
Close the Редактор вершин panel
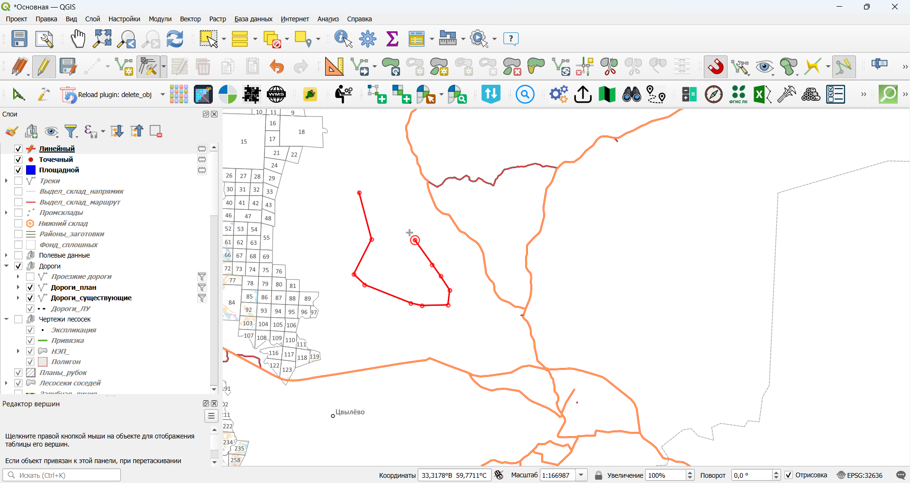(x=214, y=403)
